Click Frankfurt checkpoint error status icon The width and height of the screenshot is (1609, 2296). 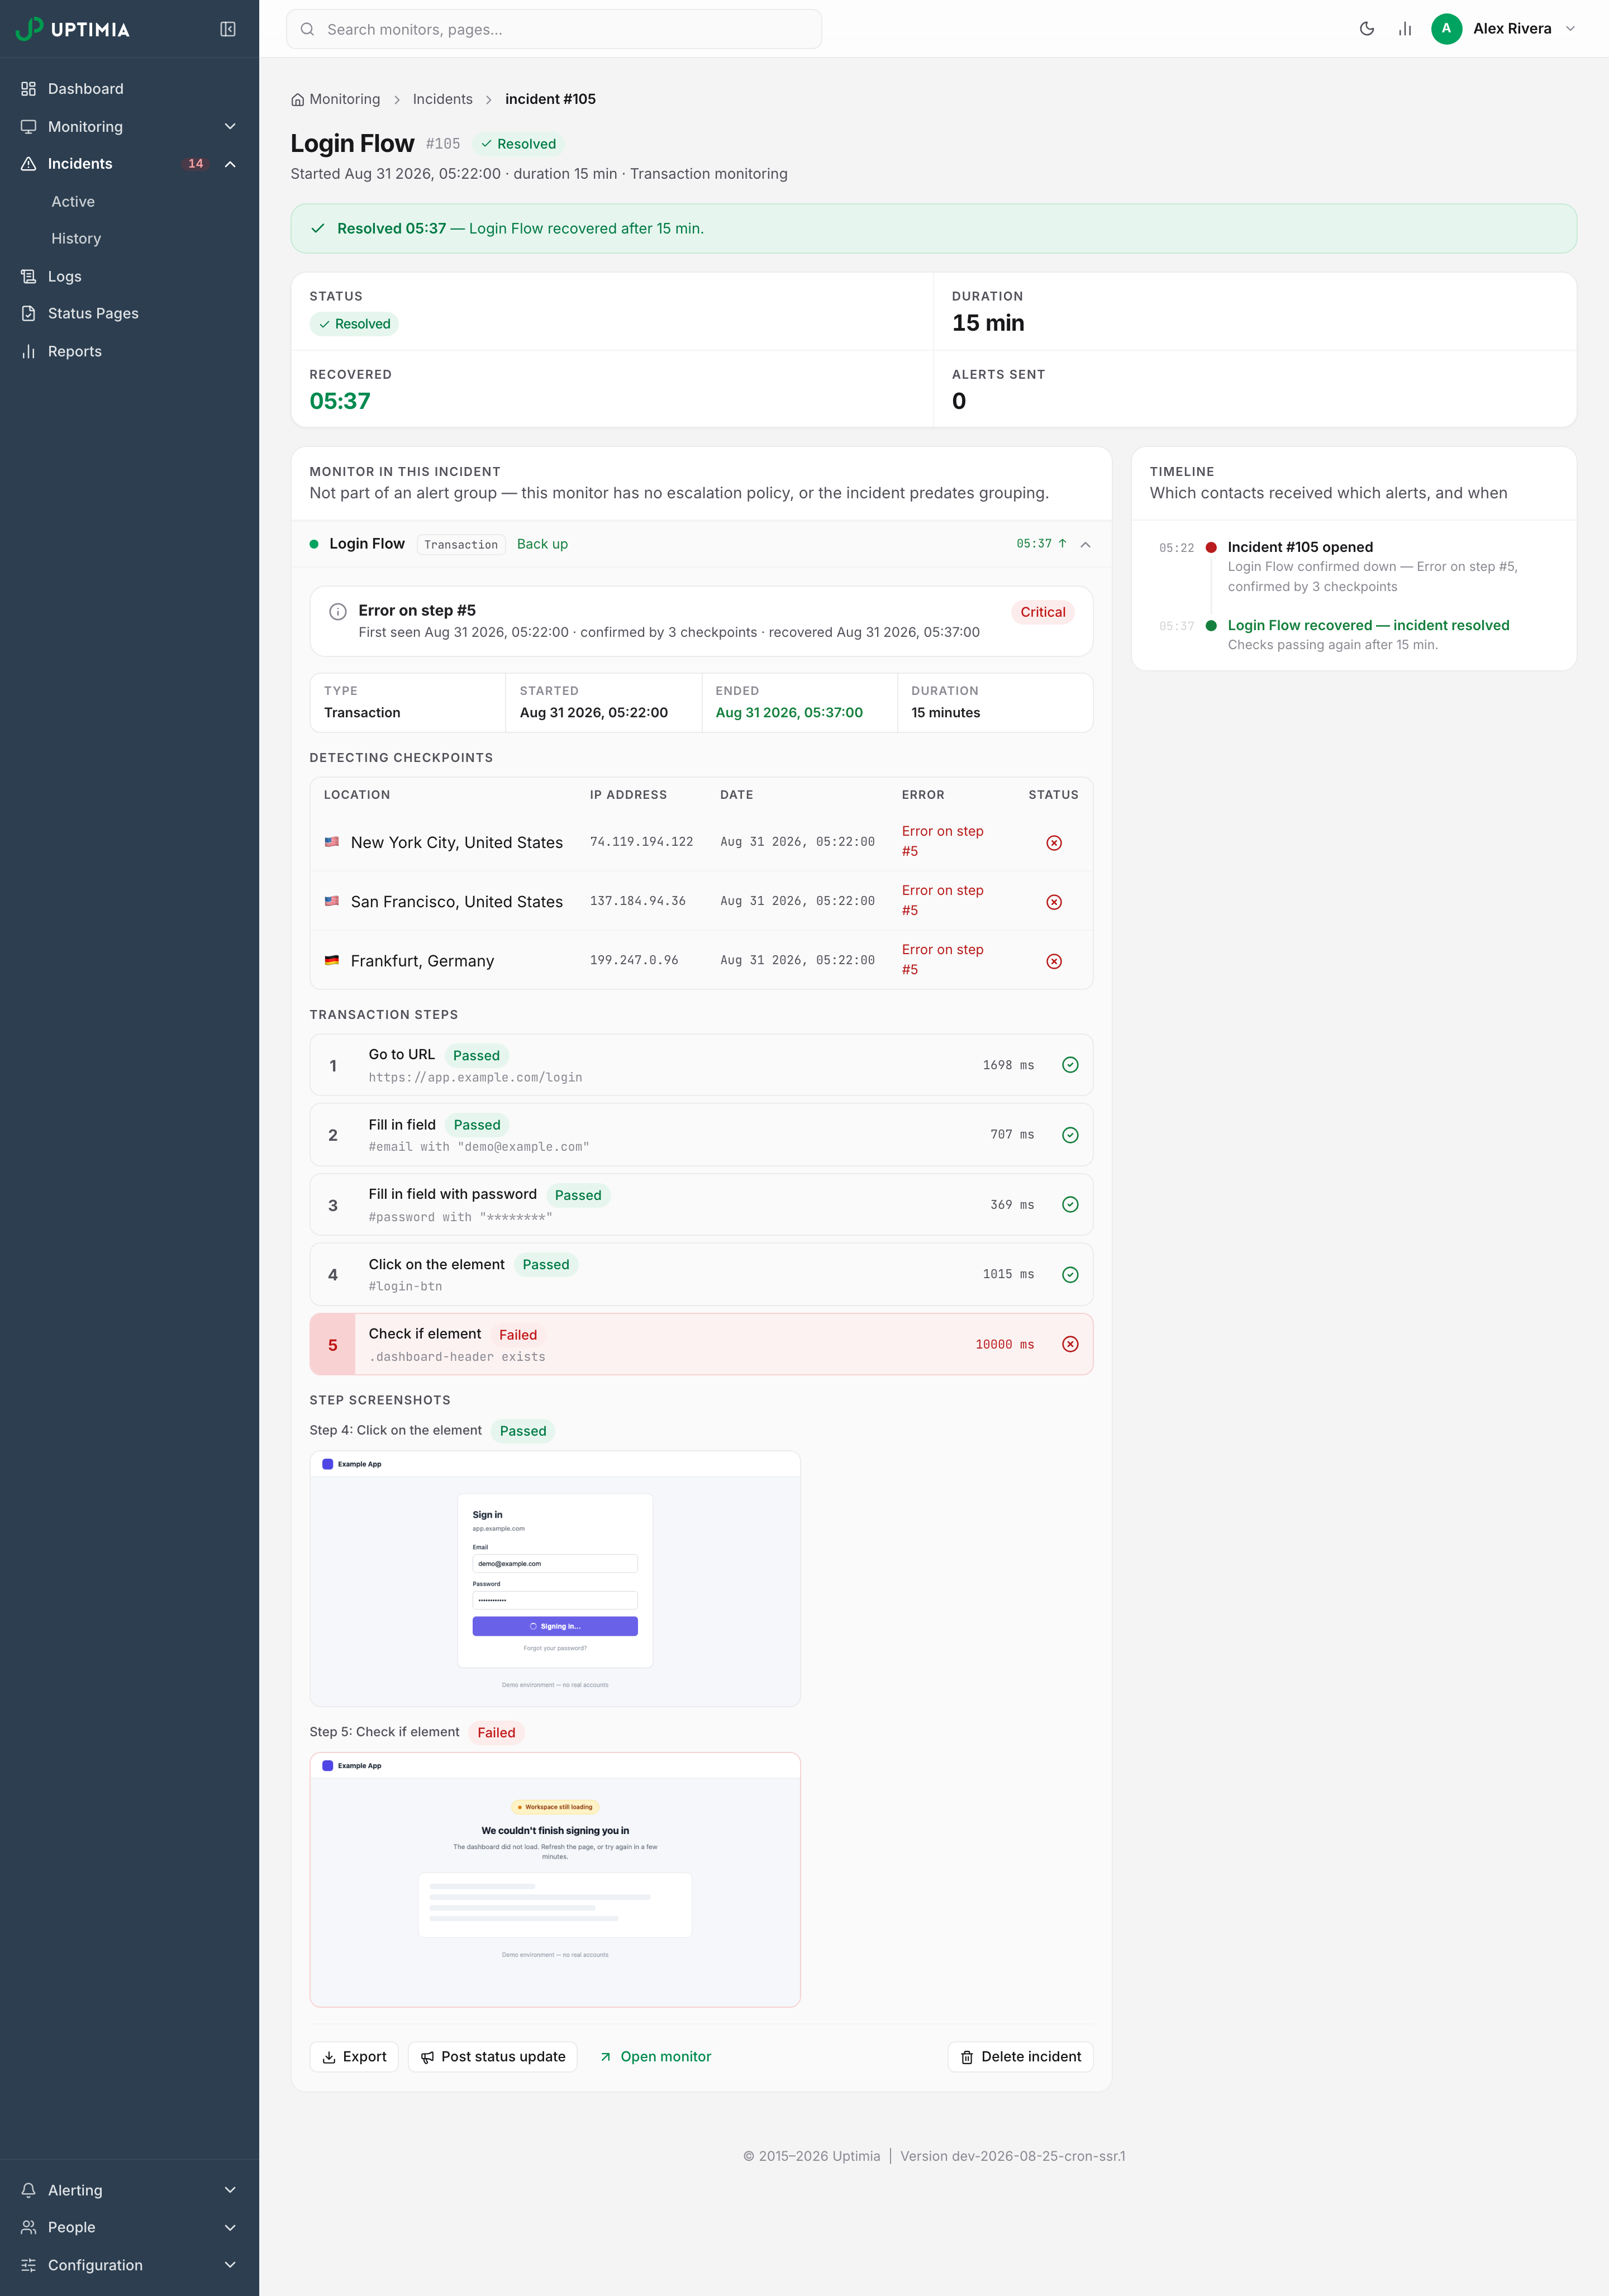(x=1054, y=961)
